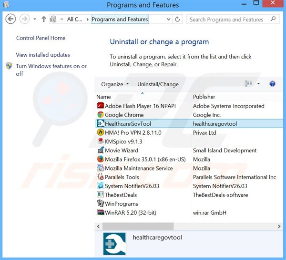Select the KMSpico icon

tap(101, 141)
